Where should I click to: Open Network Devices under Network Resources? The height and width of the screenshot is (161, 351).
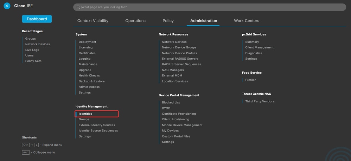(174, 42)
